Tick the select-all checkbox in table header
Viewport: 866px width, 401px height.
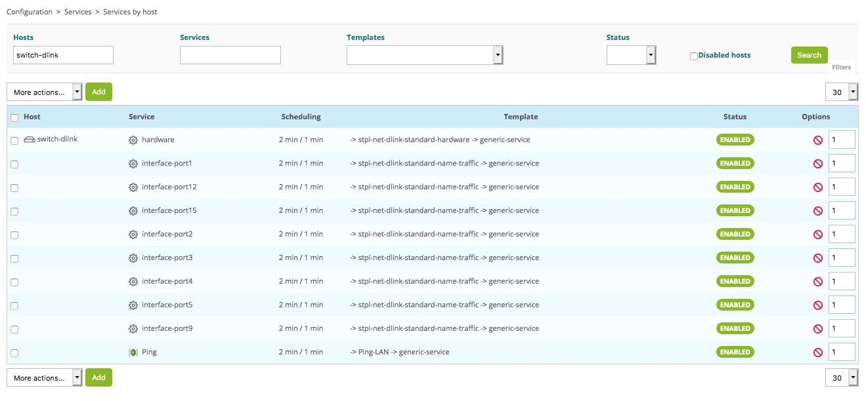pyautogui.click(x=14, y=118)
